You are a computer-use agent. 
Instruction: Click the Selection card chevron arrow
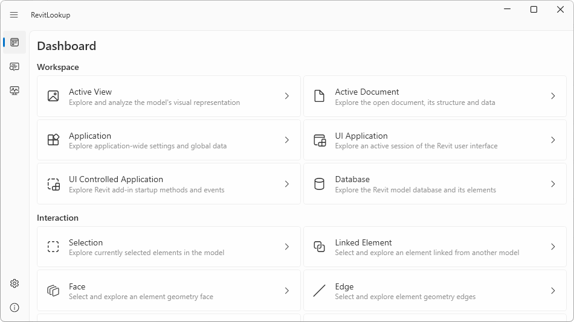[x=287, y=247]
